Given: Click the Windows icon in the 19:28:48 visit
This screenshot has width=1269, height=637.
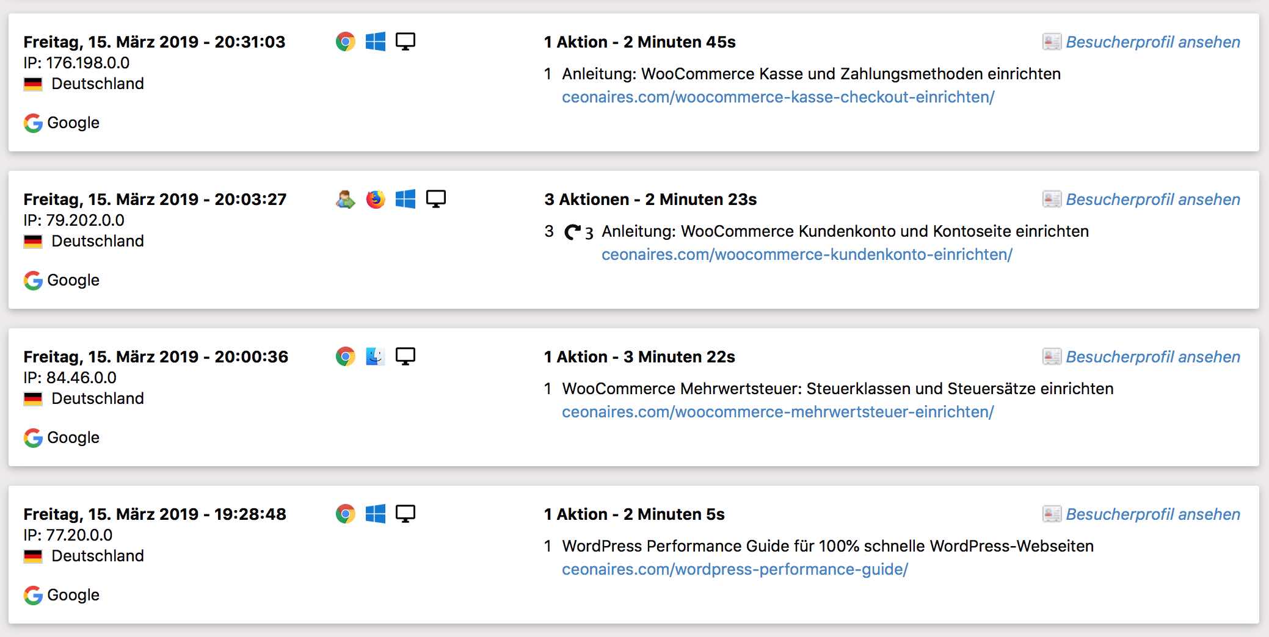Looking at the screenshot, I should (374, 514).
